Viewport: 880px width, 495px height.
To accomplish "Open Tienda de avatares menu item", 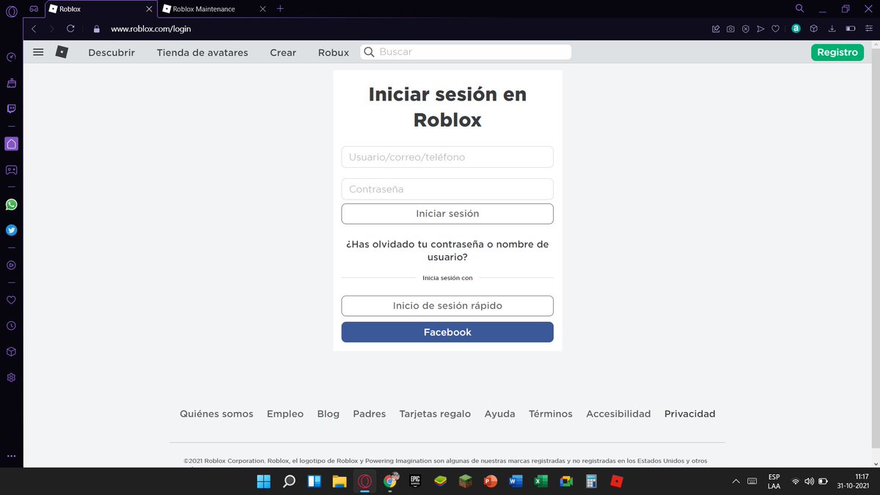I will click(202, 53).
